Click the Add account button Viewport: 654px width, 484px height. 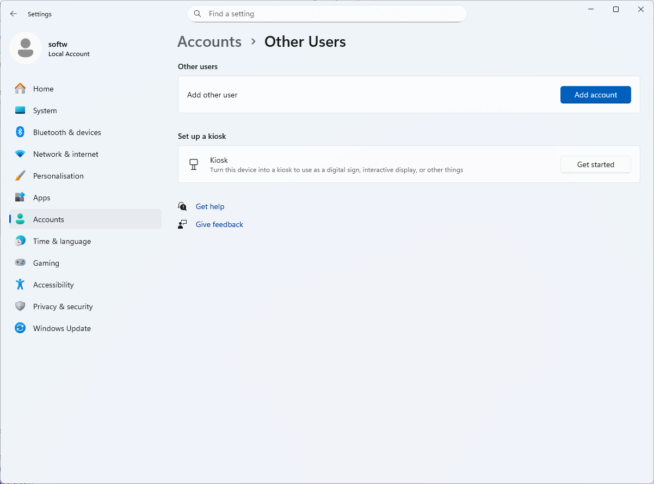(596, 95)
